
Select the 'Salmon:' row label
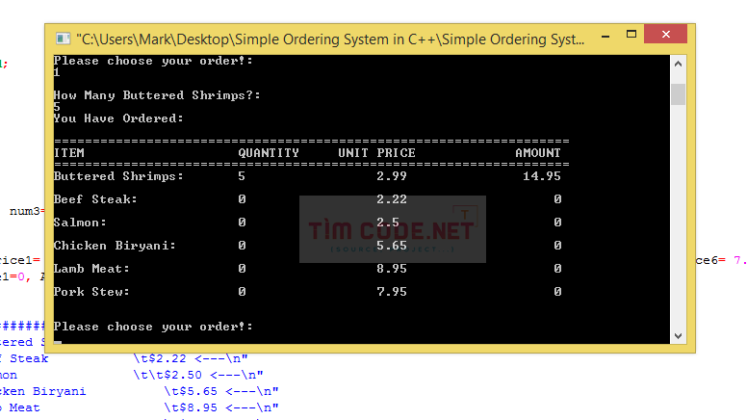coord(80,223)
